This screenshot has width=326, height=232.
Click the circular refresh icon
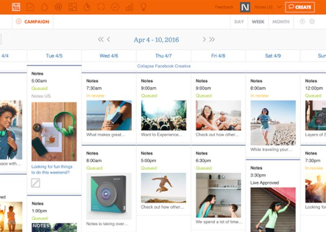(101, 6)
